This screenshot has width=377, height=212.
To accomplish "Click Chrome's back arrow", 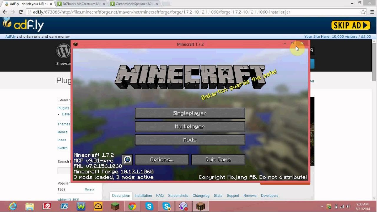I will click(5, 12).
